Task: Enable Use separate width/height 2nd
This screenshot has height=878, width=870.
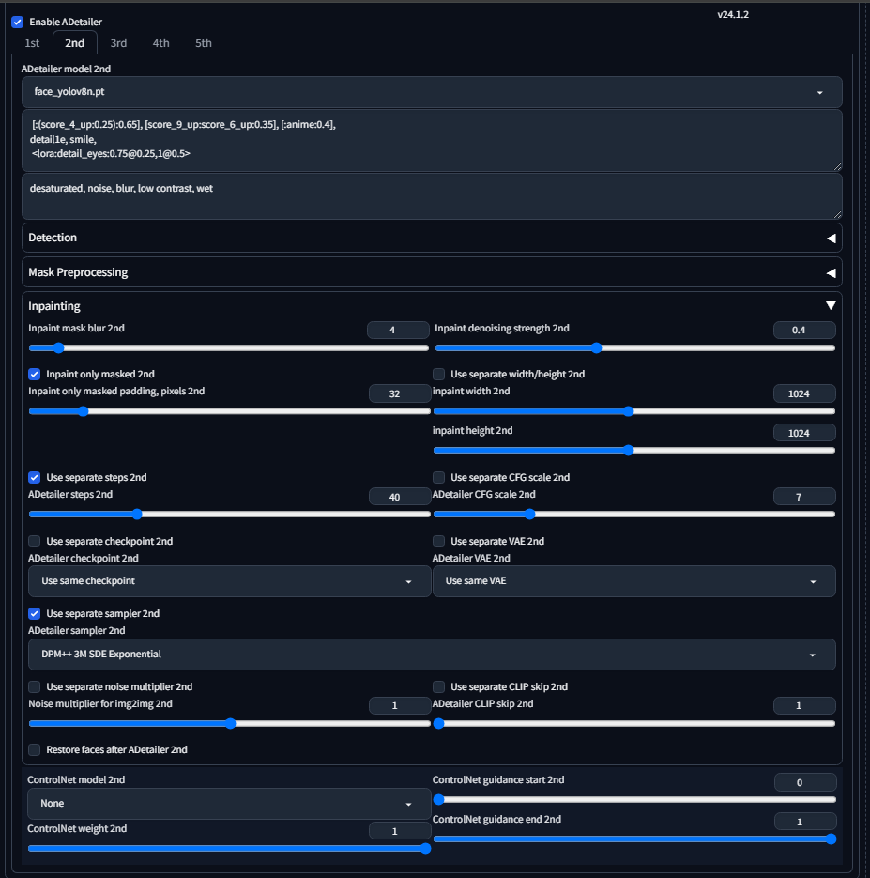Action: 439,374
